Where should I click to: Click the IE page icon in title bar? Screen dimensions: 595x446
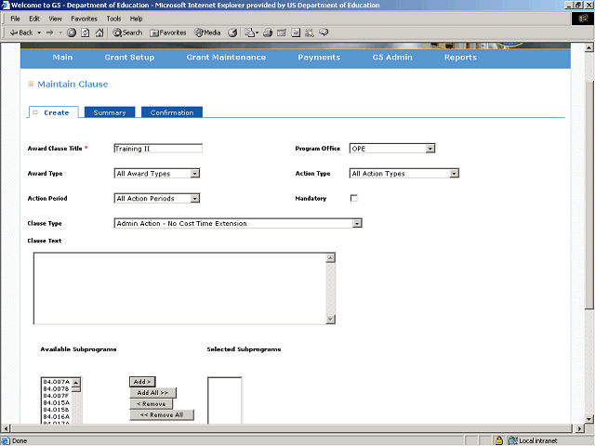tap(6, 5)
